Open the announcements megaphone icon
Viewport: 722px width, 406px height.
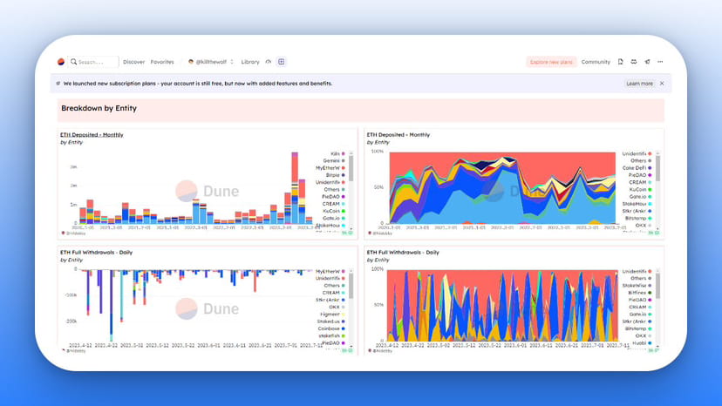647,62
